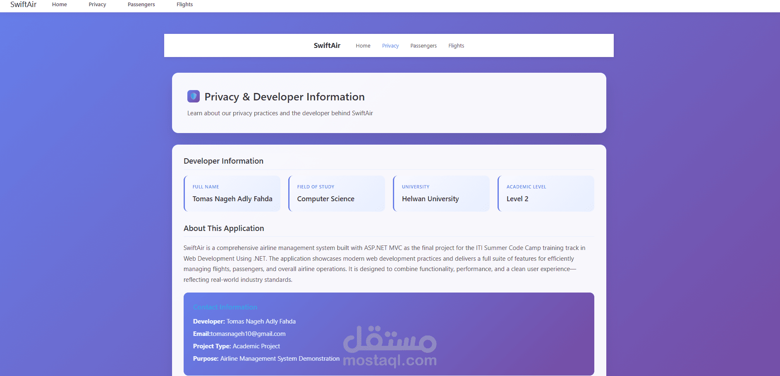Go to Flights in the top navigation bar
Image resolution: width=780 pixels, height=376 pixels.
coord(185,5)
